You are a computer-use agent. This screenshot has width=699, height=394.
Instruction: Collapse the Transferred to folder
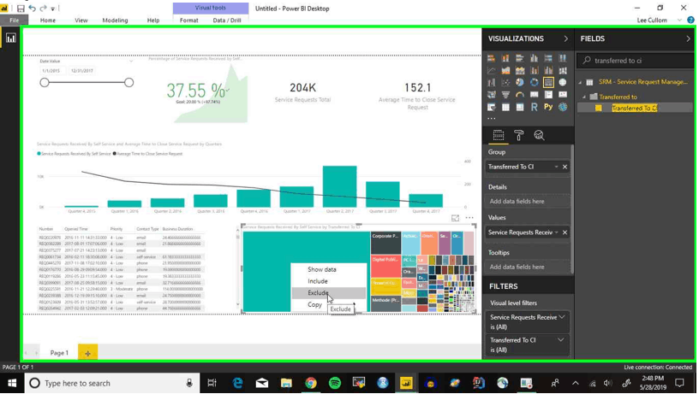(x=584, y=97)
